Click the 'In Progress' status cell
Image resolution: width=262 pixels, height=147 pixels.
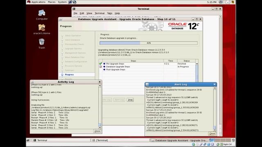coord(183,67)
